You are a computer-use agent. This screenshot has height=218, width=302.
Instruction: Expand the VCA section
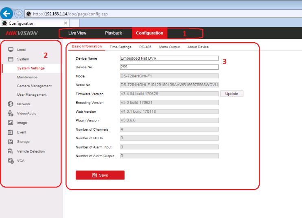[x=21, y=161]
